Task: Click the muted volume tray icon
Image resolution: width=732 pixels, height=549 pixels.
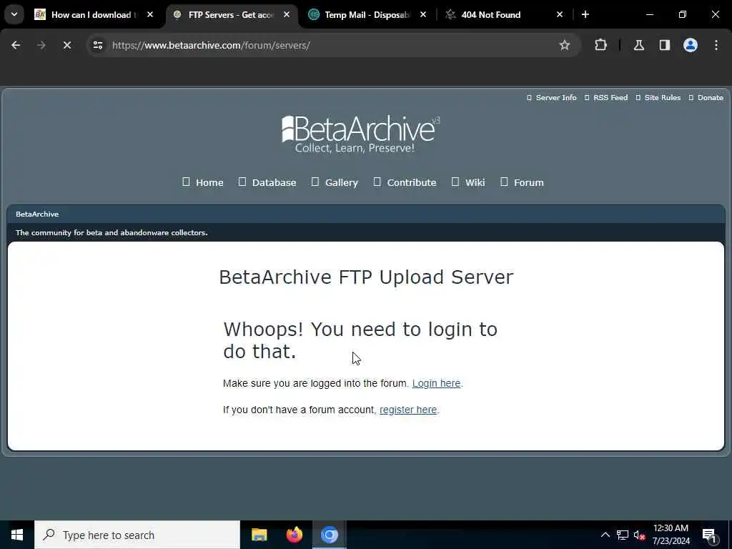Action: [x=640, y=535]
